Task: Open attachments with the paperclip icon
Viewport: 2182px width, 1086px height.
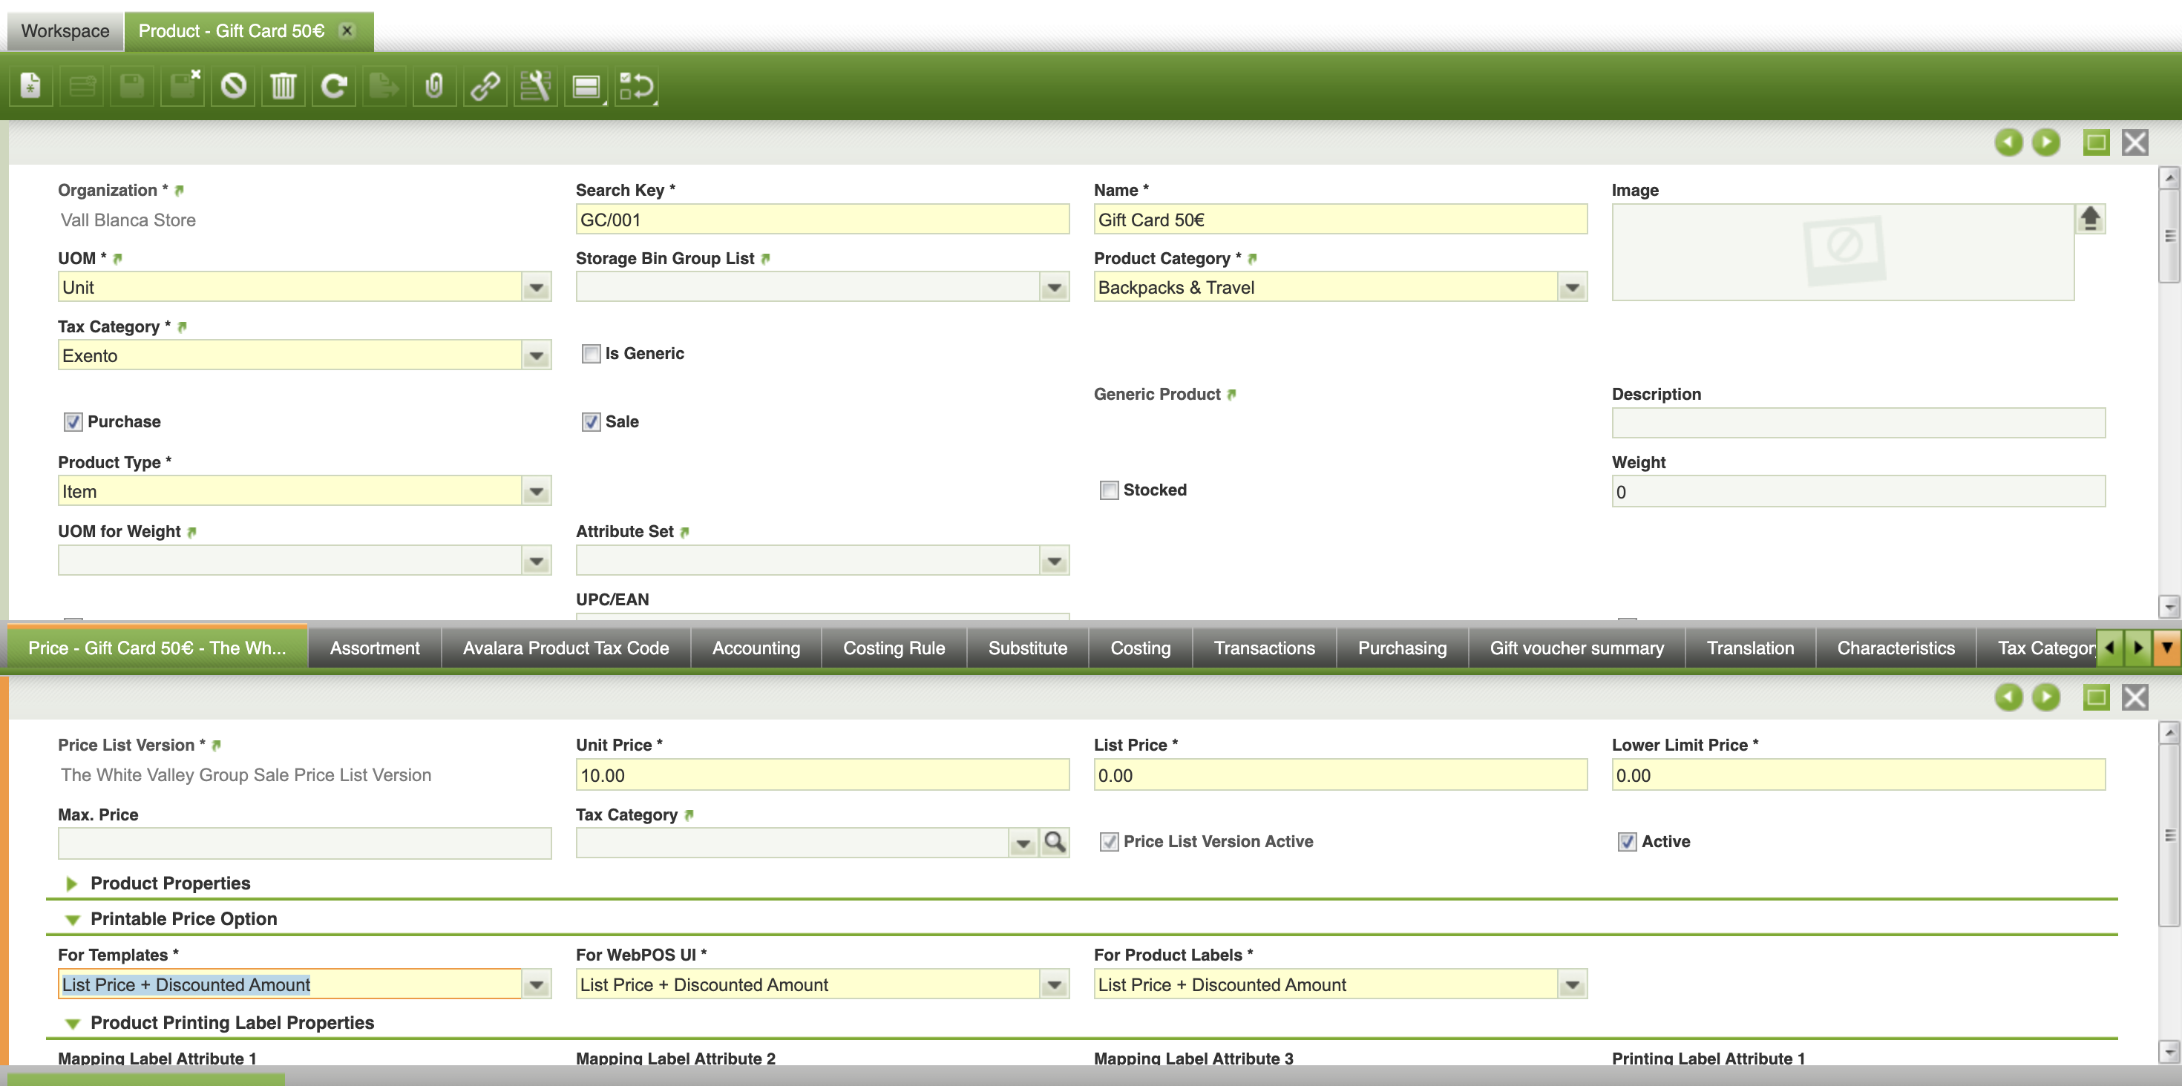Action: click(434, 85)
